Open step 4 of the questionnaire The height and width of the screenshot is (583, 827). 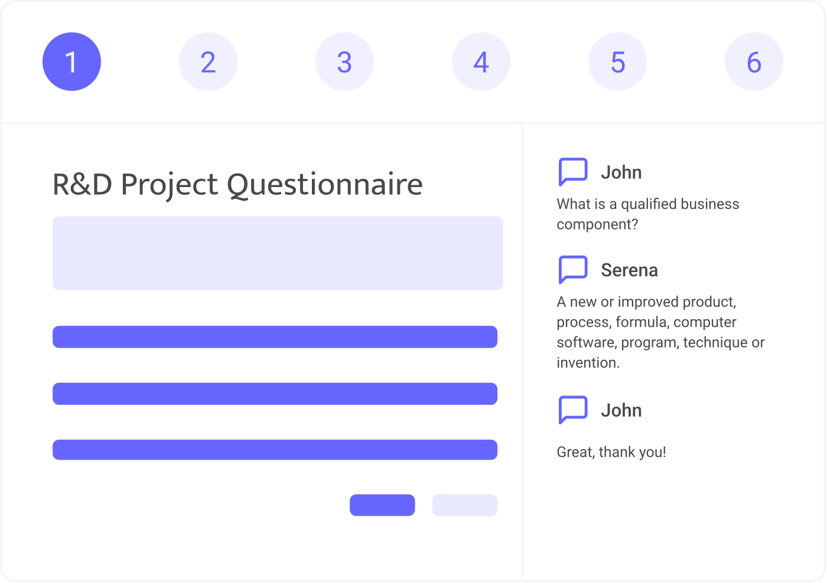point(481,62)
